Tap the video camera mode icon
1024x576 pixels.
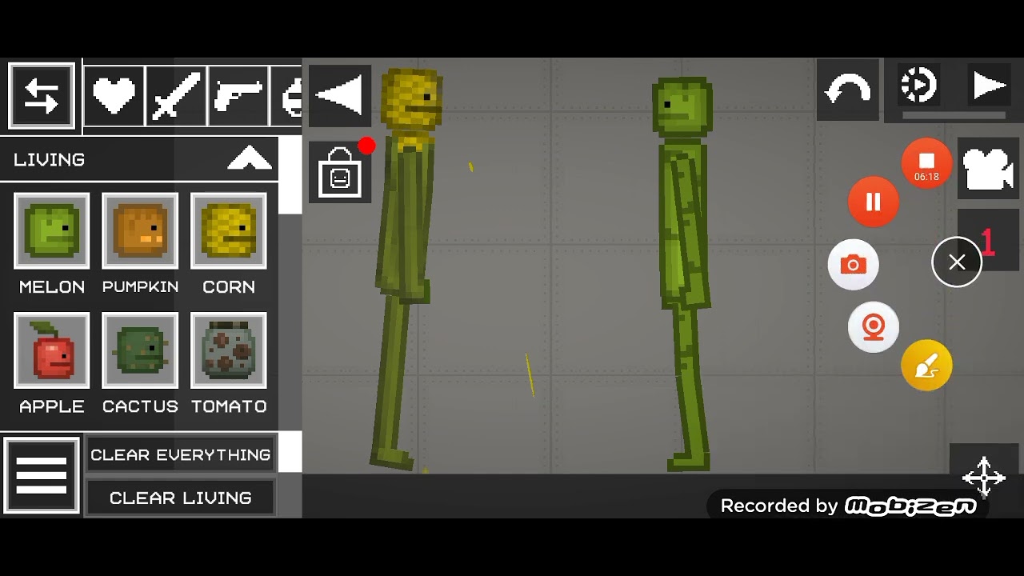pyautogui.click(x=989, y=169)
